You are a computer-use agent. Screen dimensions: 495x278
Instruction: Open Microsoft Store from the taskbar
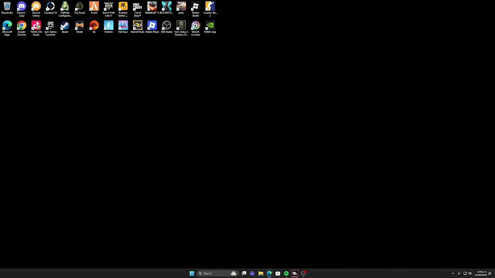[278, 273]
